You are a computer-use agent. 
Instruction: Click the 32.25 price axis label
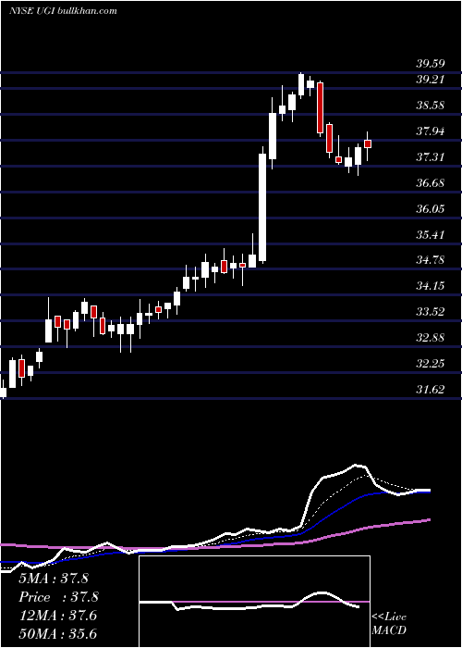click(x=430, y=364)
